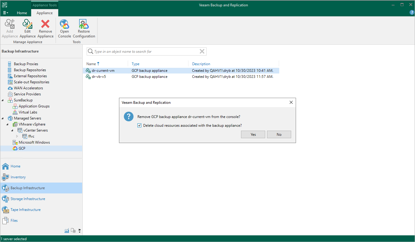This screenshot has width=415, height=242.
Task: Clear the search box with X icon
Action: click(202, 52)
